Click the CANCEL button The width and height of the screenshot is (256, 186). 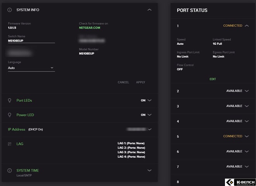tap(123, 82)
